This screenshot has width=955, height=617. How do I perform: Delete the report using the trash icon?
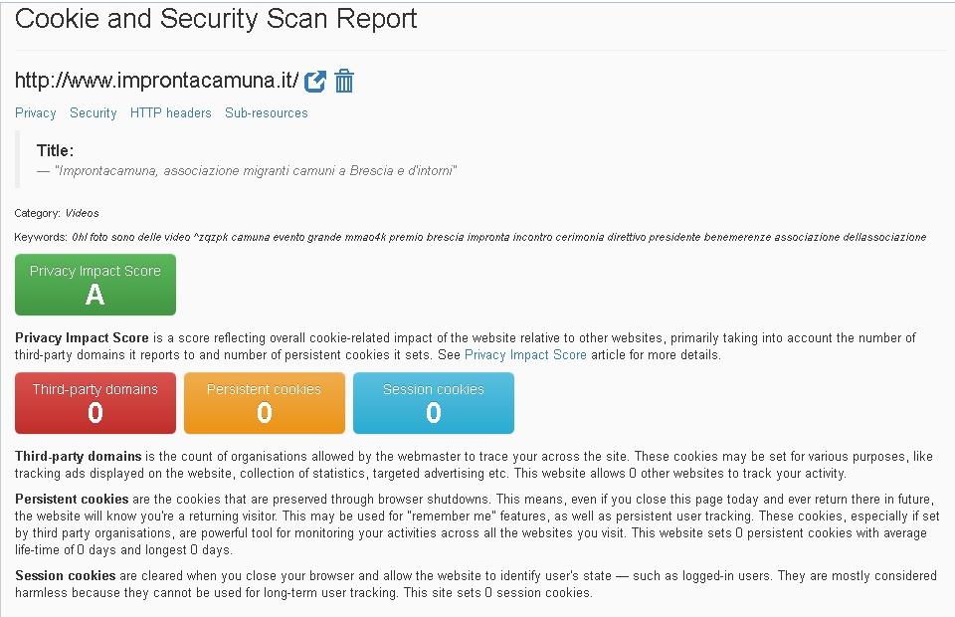[344, 81]
